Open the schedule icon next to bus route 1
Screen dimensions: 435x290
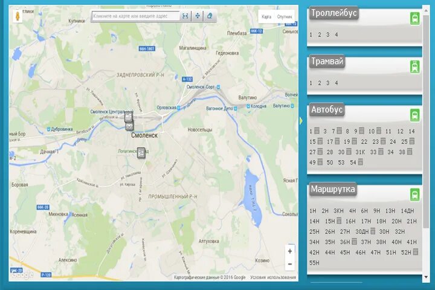(317, 130)
